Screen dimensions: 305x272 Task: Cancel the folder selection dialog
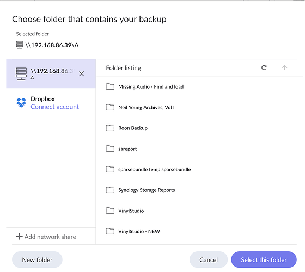[x=209, y=260]
